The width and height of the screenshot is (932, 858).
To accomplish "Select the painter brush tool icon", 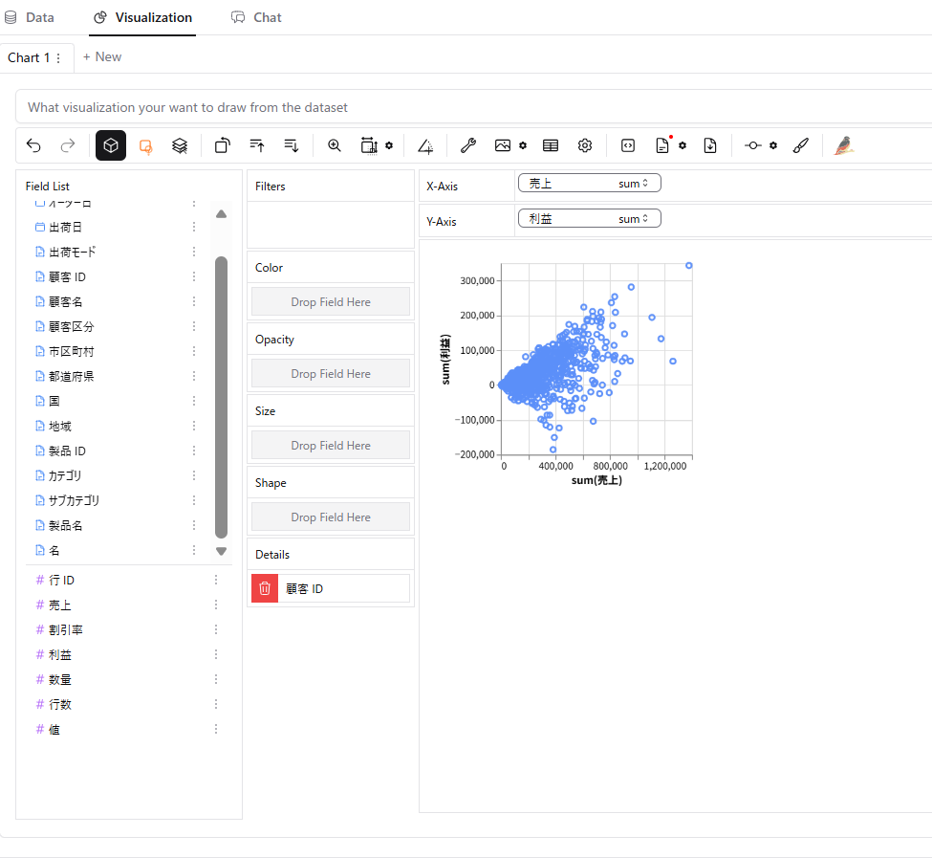I will coord(801,144).
